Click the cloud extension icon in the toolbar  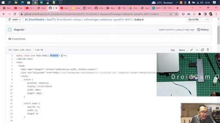[189, 14]
